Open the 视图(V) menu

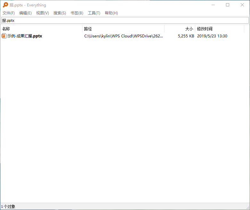[42, 13]
